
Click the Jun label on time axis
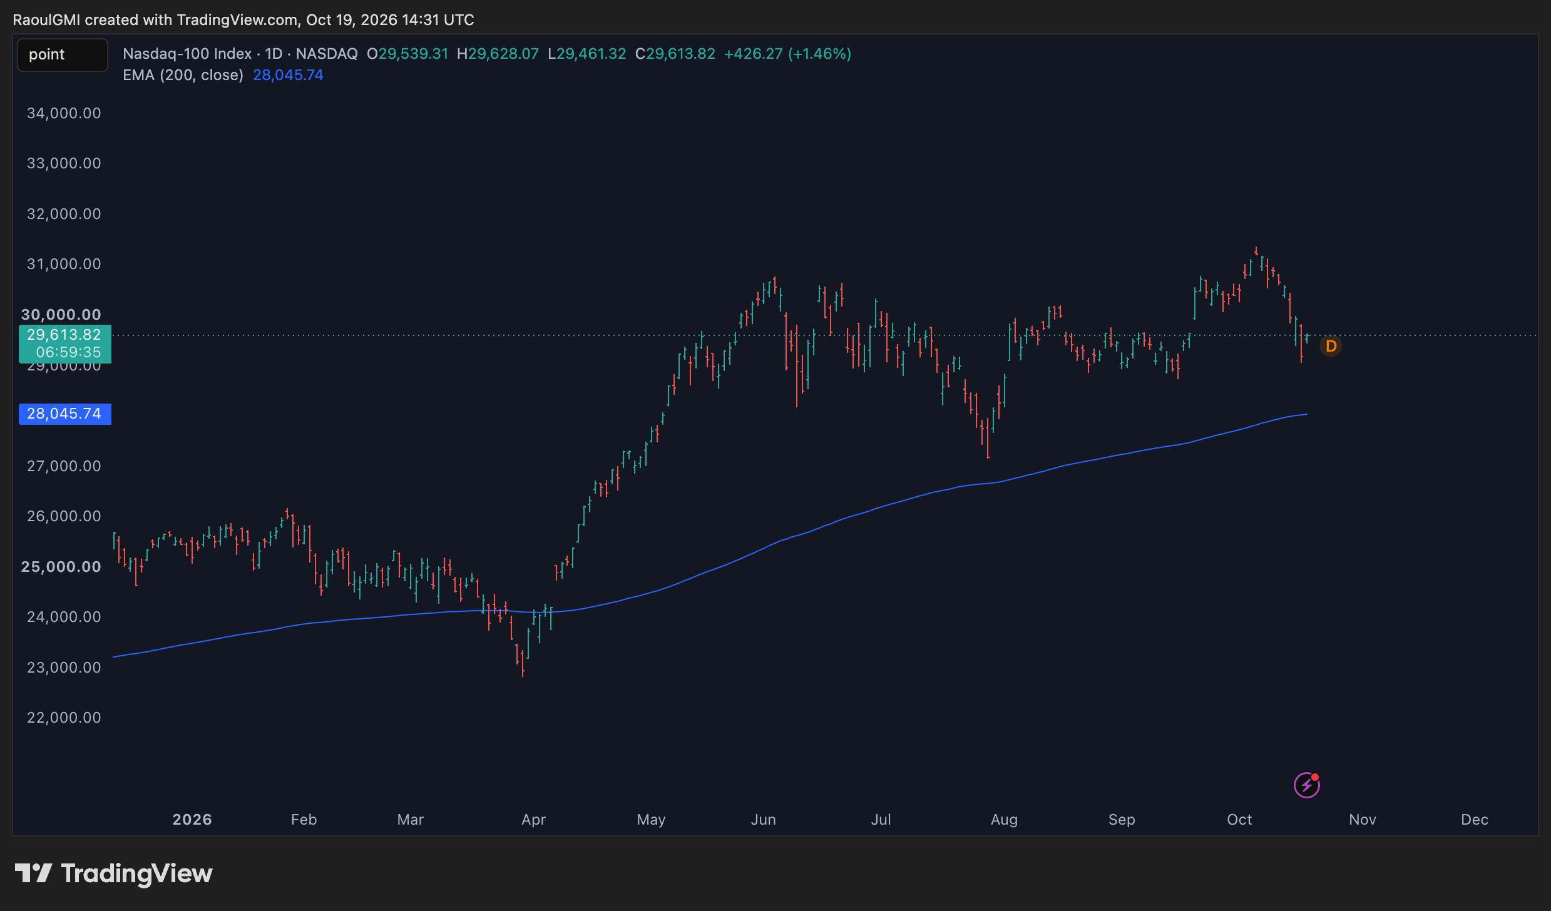764,820
